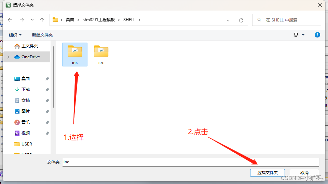The image size is (328, 184).
Task: Unpin 桌面 using its pin icon
Action: 47,79
